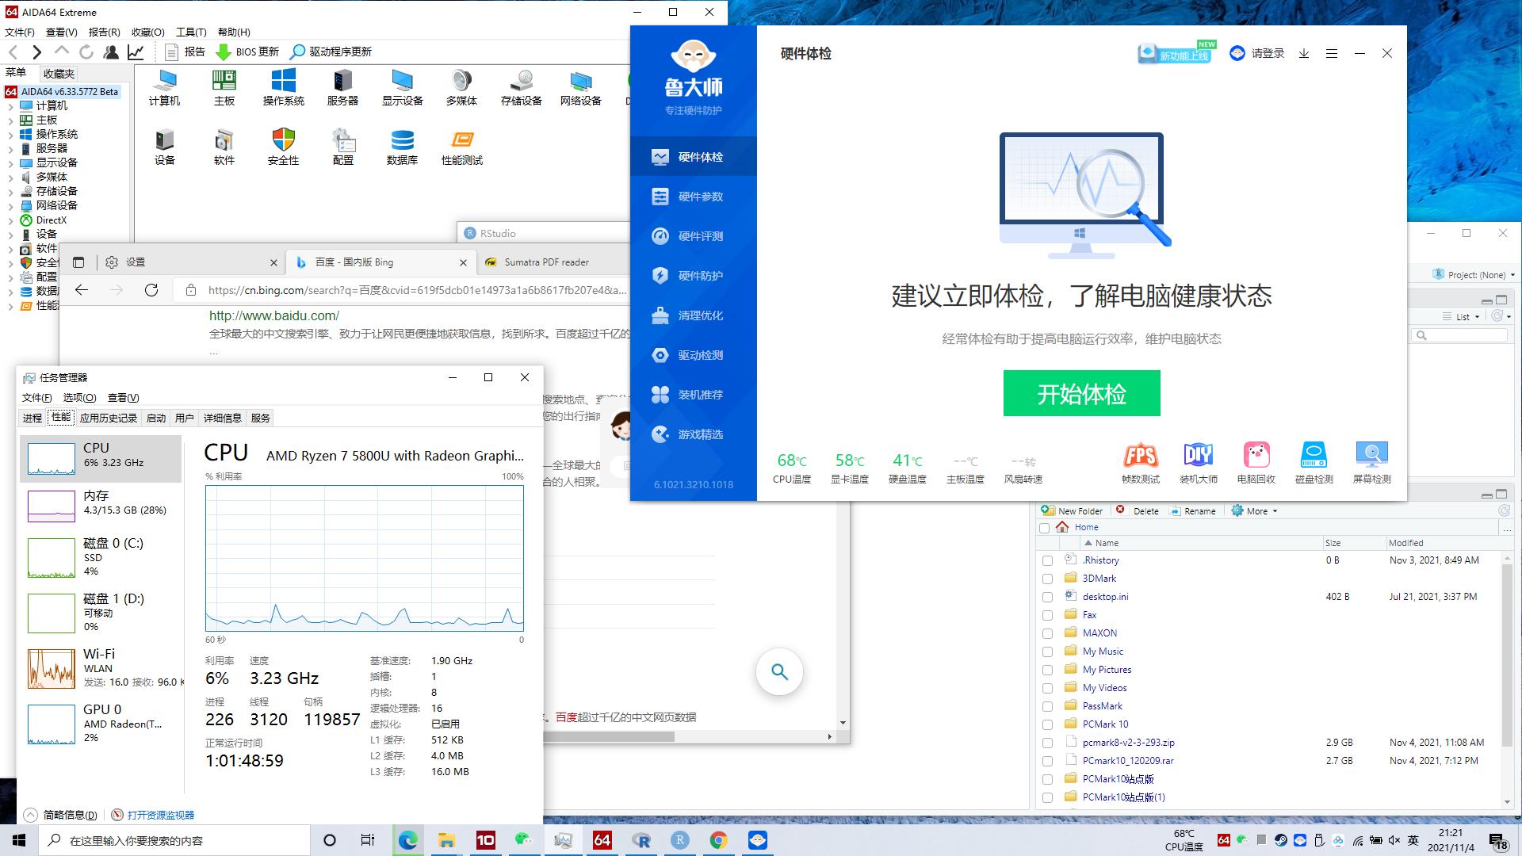Open the 性能测试 icon in AIDA64

pyautogui.click(x=461, y=147)
